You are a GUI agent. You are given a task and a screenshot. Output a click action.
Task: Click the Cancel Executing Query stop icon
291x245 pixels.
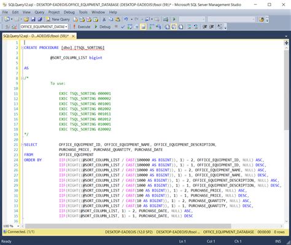tap(116, 26)
